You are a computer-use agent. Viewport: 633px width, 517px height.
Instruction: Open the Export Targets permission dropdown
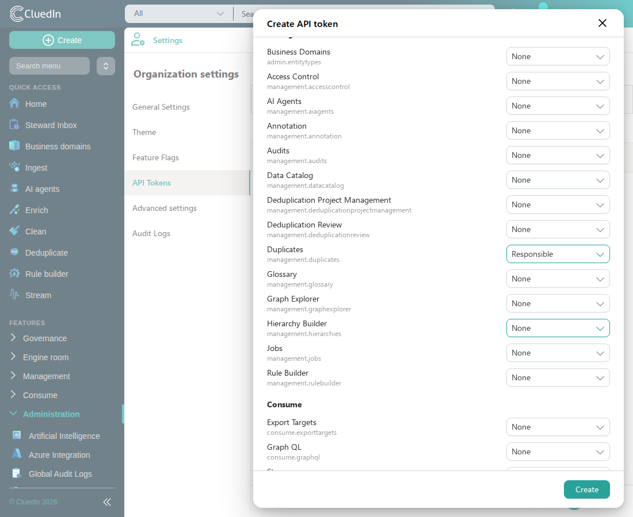tap(558, 427)
